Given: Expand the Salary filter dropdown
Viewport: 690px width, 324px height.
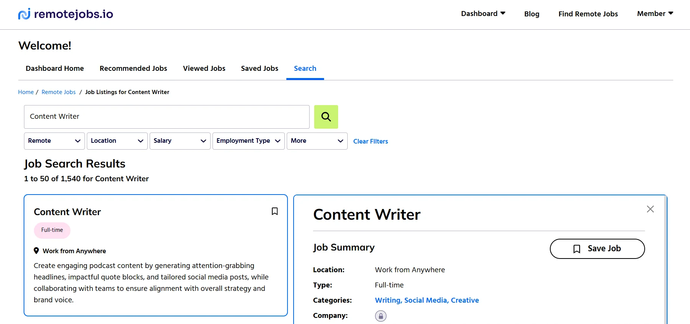Looking at the screenshot, I should [180, 141].
